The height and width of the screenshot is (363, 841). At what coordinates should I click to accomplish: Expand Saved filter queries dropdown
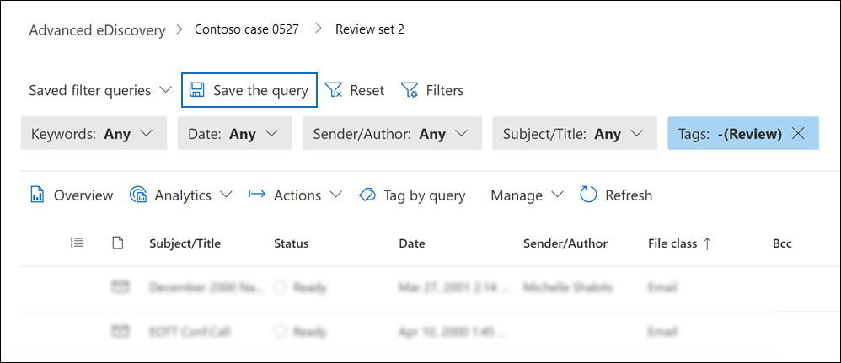coord(100,90)
